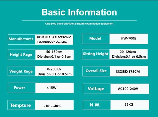
Task: Select the 'Model' label cell
Action: [x=96, y=39]
